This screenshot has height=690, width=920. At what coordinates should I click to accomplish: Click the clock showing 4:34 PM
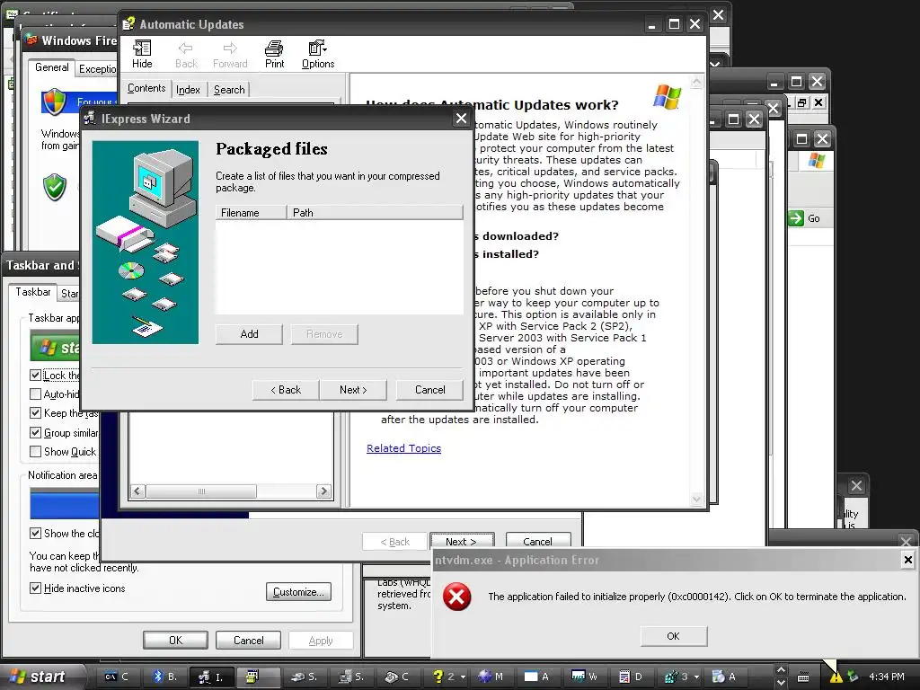(x=887, y=677)
